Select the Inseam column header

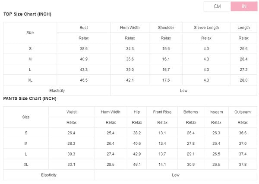(216, 112)
